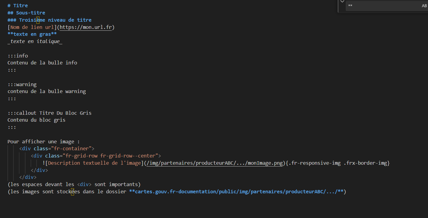Click '(les espaces devant les <div> sont importants)' line
Image resolution: width=428 pixels, height=218 pixels.
(x=74, y=185)
